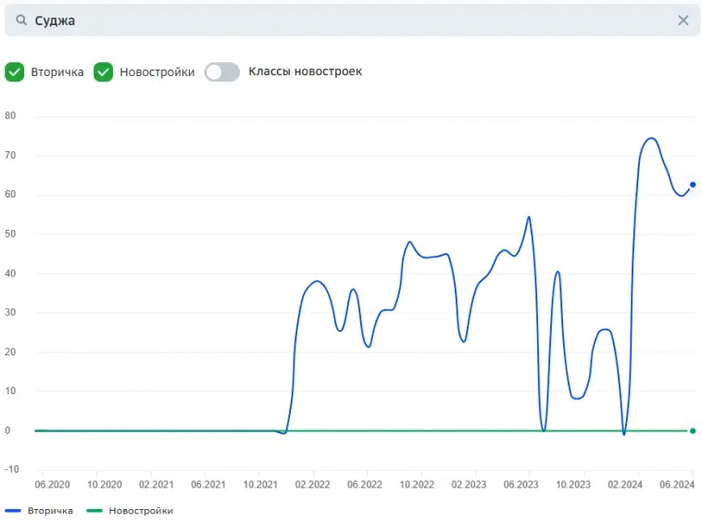Select the blue endpoint dot on chart

coord(692,185)
